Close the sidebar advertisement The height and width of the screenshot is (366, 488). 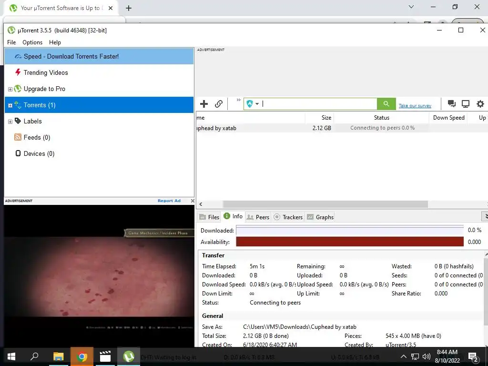pos(193,201)
